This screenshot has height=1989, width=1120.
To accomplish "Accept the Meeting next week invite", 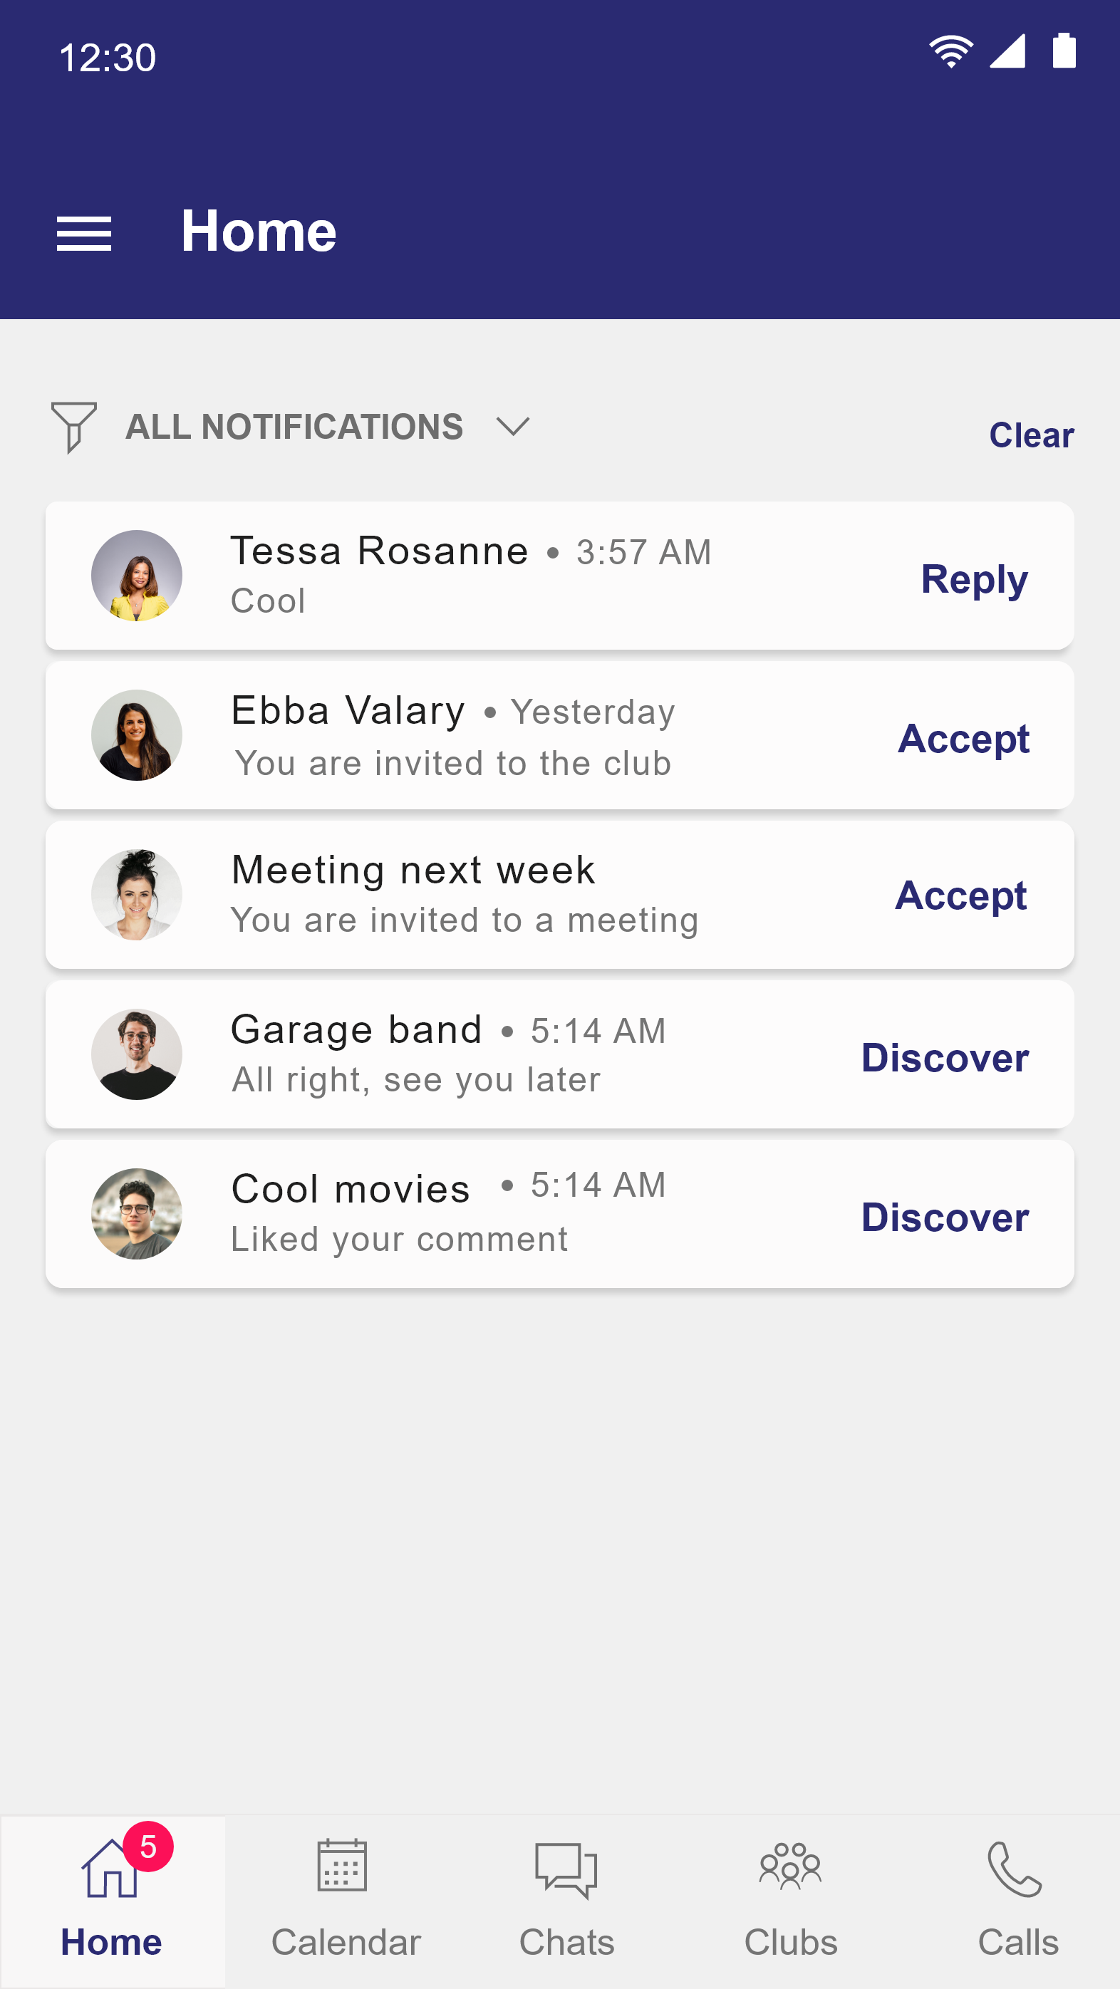I will coord(961,895).
